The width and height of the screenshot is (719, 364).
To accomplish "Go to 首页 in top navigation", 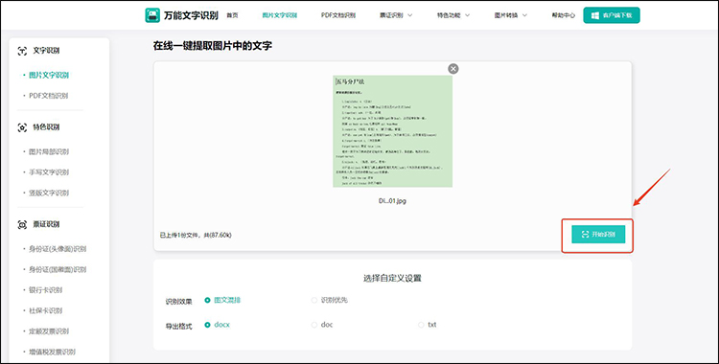I will (x=233, y=15).
